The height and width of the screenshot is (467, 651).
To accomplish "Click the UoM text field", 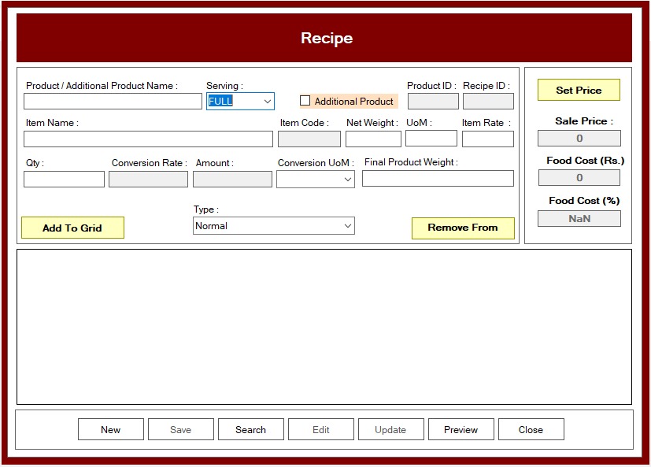I will (x=431, y=139).
